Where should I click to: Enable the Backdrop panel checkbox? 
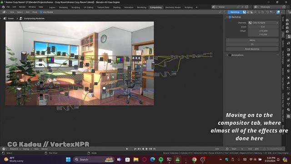click(x=230, y=17)
